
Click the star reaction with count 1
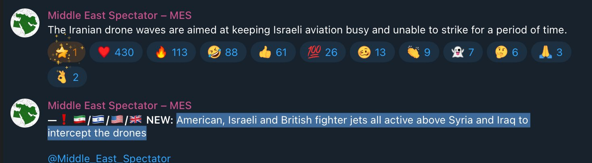pos(66,52)
